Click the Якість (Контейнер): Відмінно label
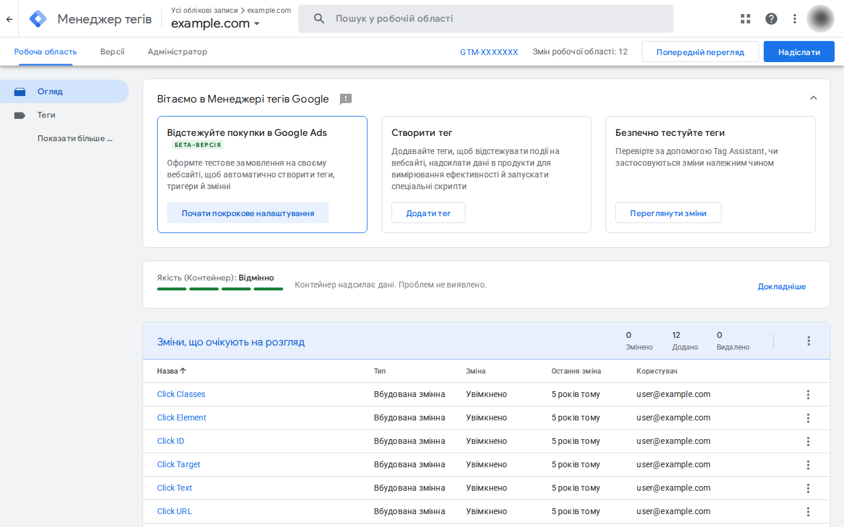The height and width of the screenshot is (527, 844). (216, 278)
